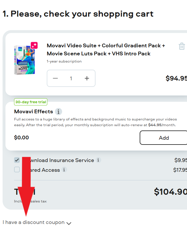The width and height of the screenshot is (187, 234).
Task: Uncheck the Download Insurance Service checkbox
Action: tap(17, 160)
